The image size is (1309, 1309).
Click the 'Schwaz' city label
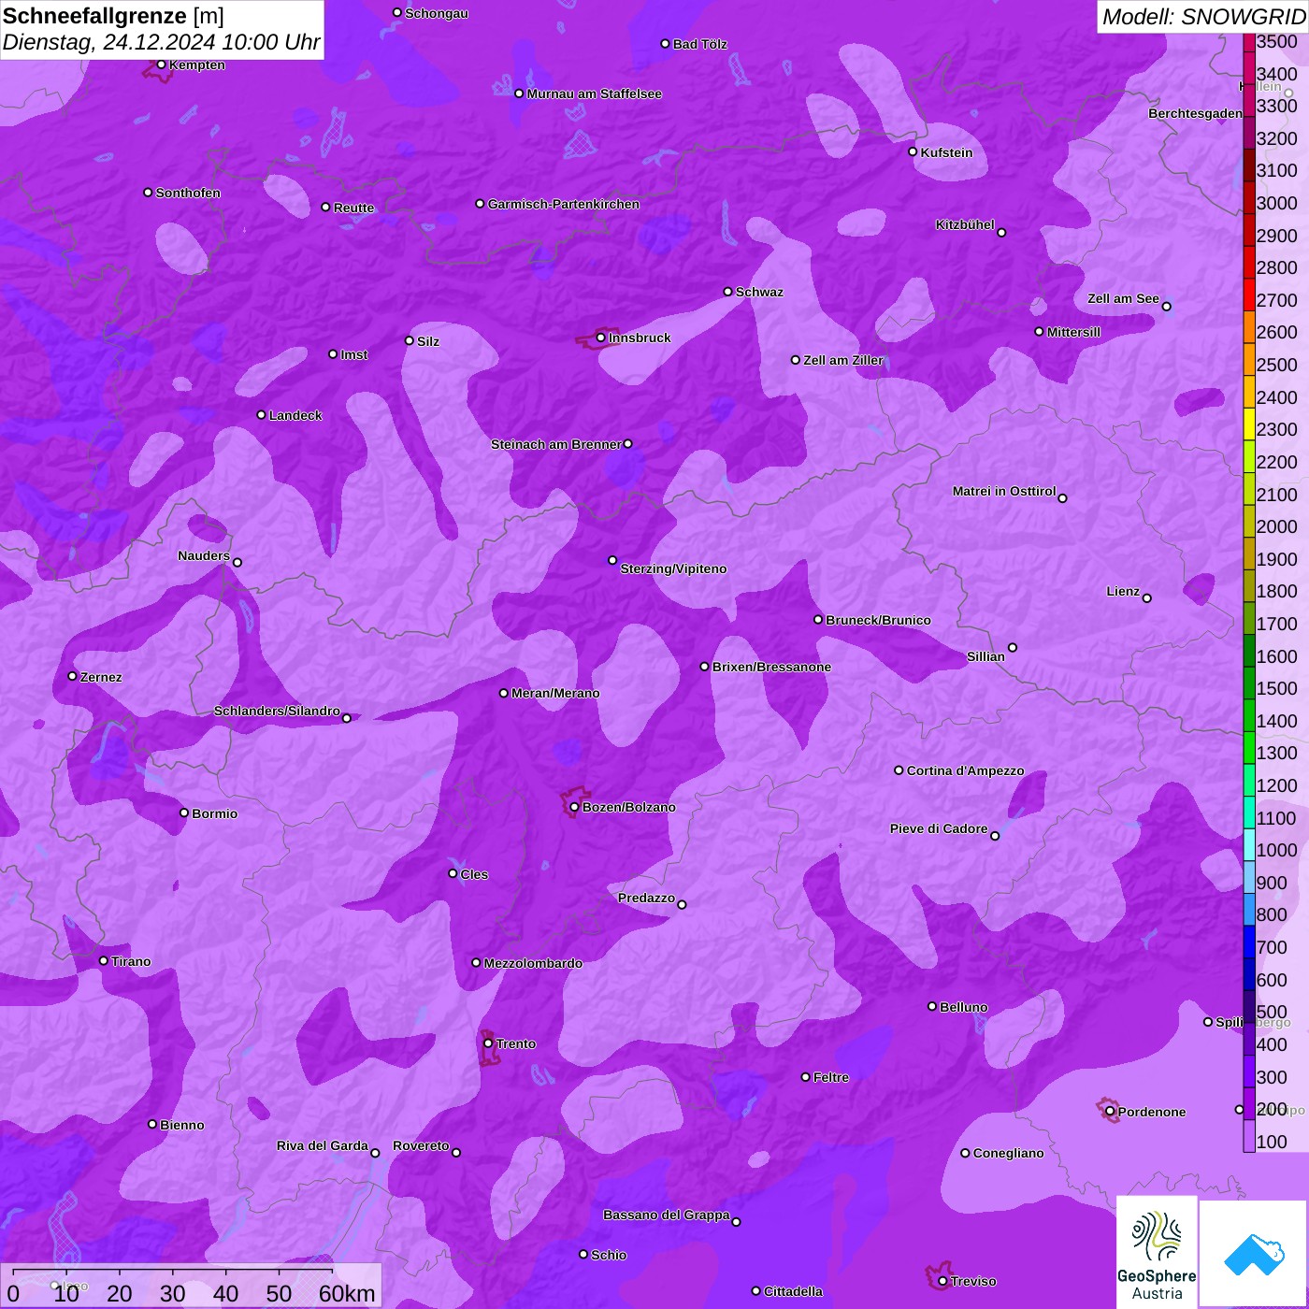(x=759, y=292)
